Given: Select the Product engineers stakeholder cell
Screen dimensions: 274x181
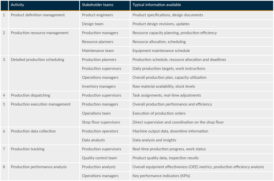Looking at the screenshot, I should [97, 15].
